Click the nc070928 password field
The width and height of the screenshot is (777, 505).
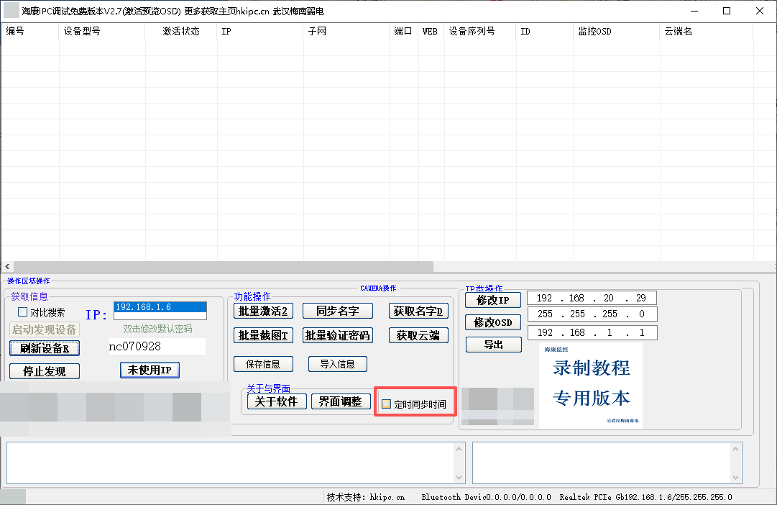point(157,347)
